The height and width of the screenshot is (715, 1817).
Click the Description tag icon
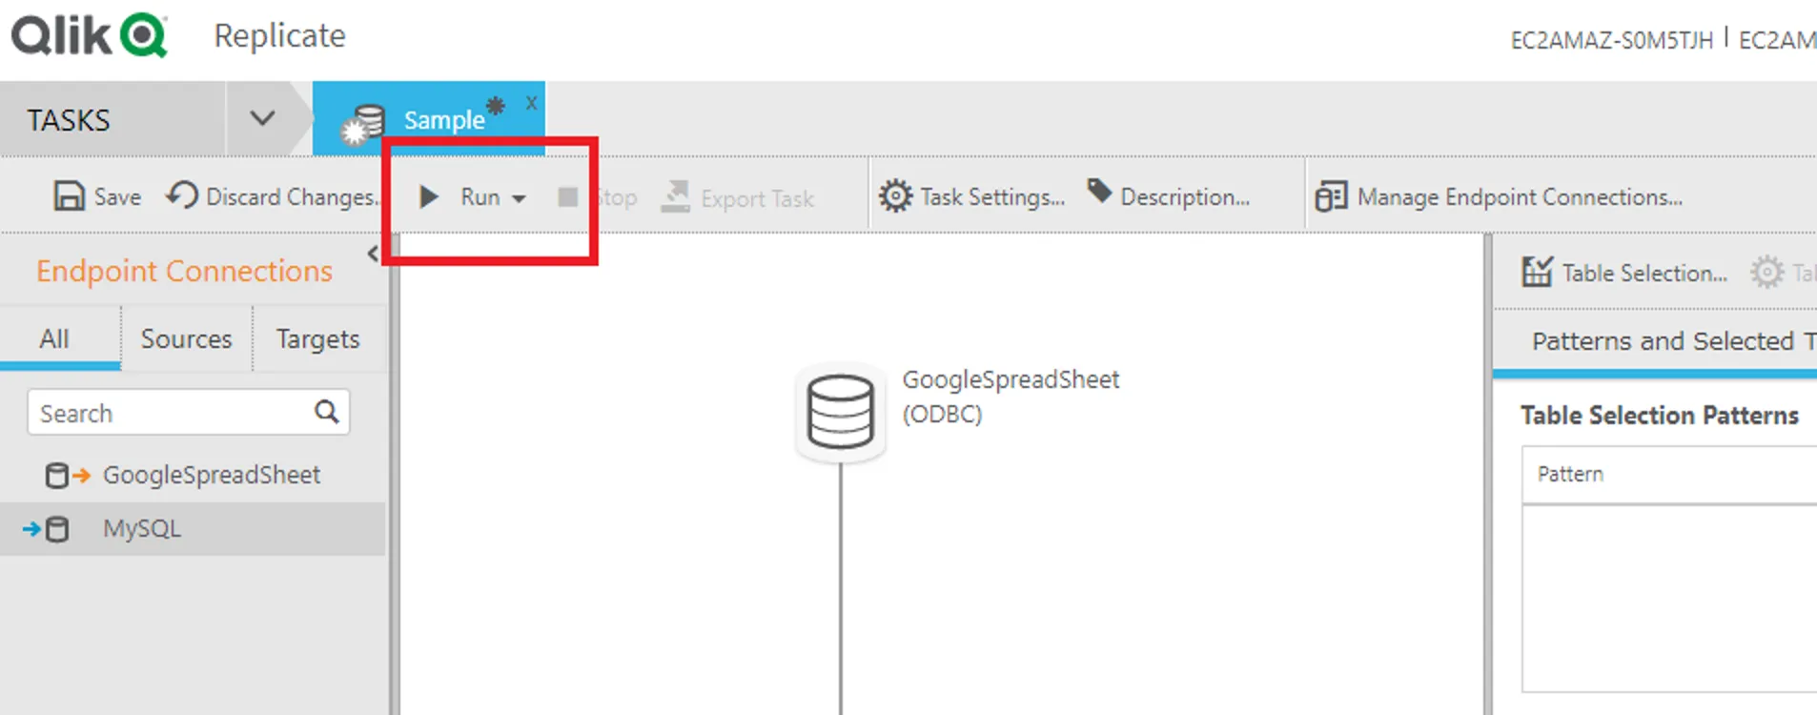pyautogui.click(x=1099, y=192)
